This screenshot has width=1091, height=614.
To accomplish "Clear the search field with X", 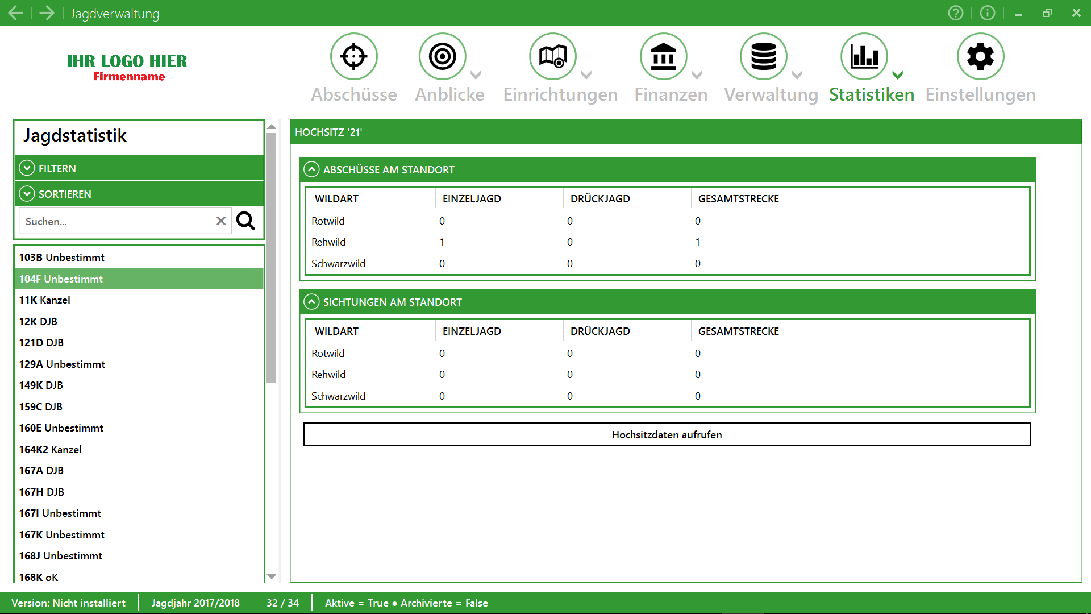I will [x=221, y=221].
